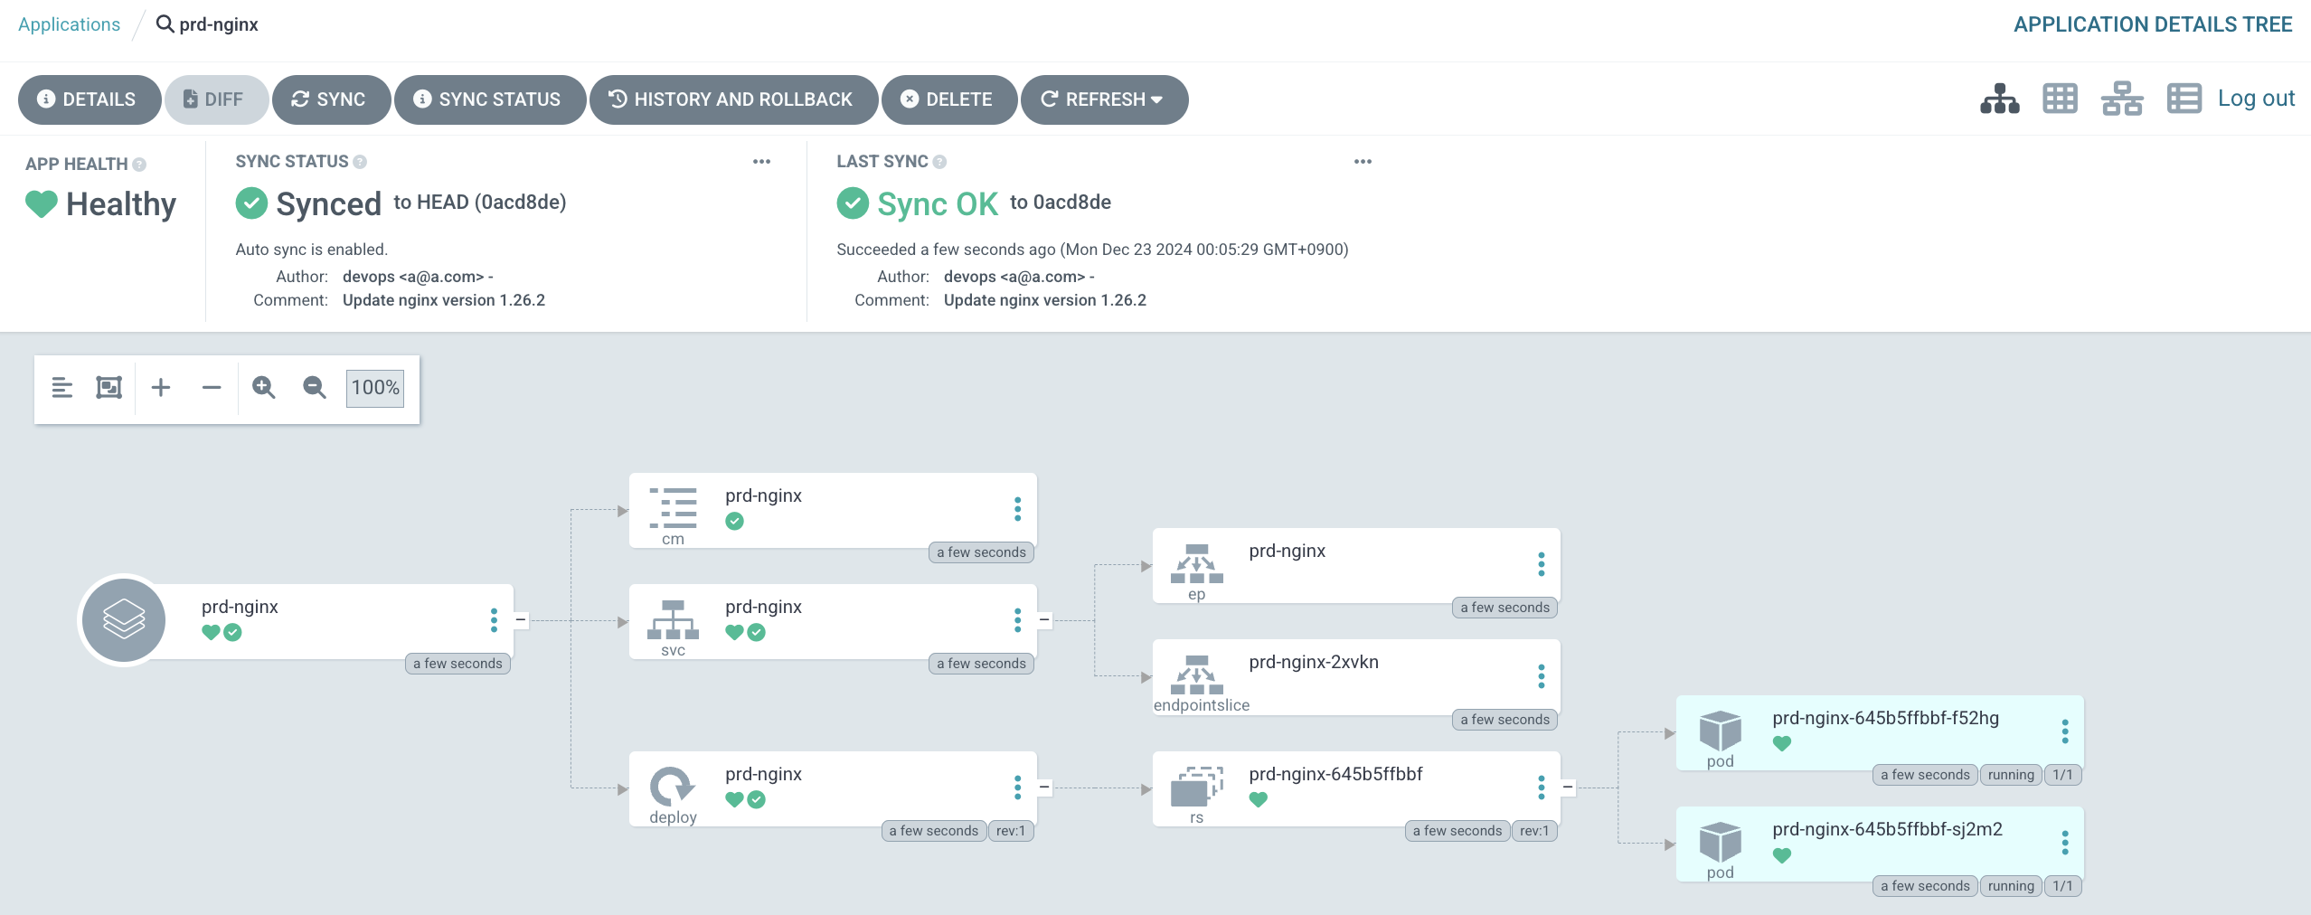Select the prd-nginx service icon
Viewport: 2311px width, 915px height.
pyautogui.click(x=673, y=619)
